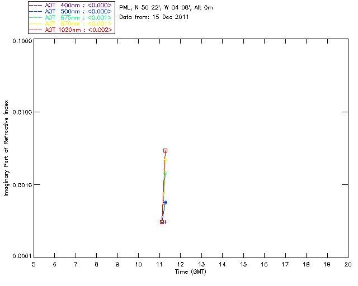Click the red square marker at top of curve
This screenshot has height=286, width=358.
pos(166,150)
